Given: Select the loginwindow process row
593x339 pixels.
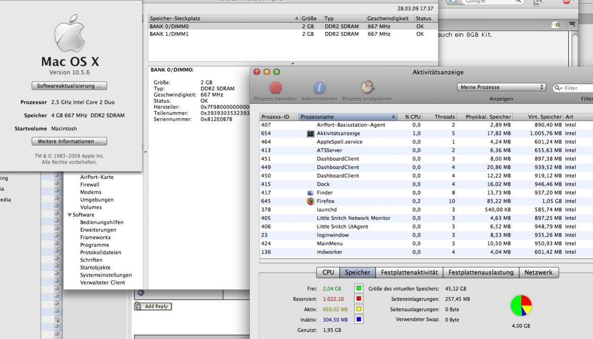Looking at the screenshot, I should 425,235.
